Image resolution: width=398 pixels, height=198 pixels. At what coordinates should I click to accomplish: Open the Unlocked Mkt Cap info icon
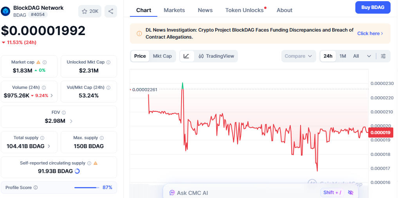pyautogui.click(x=108, y=62)
